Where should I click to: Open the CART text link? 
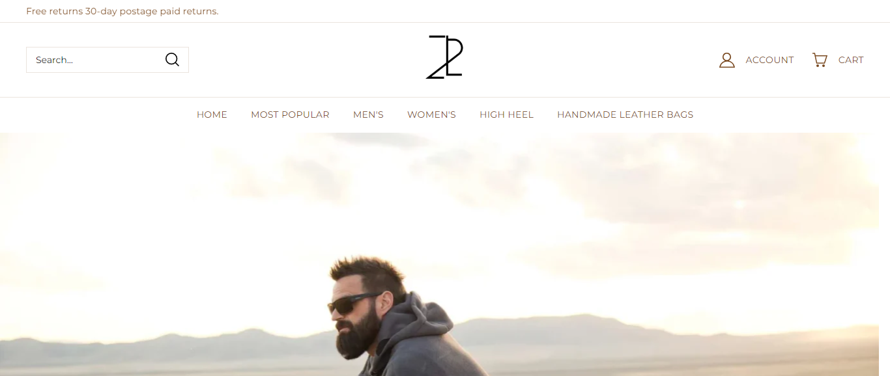tap(851, 60)
